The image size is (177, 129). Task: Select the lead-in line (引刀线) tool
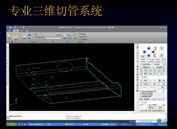point(24,36)
